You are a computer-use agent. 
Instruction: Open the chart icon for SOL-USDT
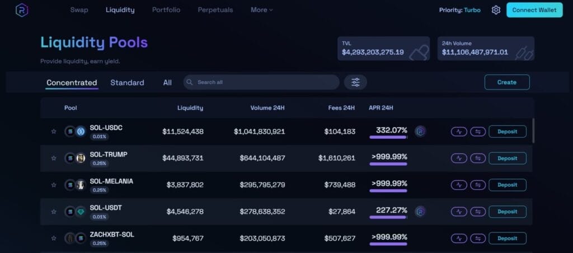click(459, 212)
